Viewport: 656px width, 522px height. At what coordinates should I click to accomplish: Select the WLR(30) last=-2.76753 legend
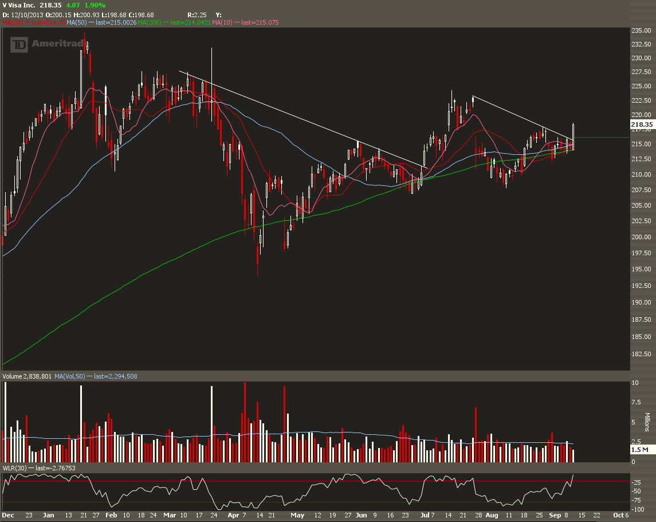(x=39, y=468)
